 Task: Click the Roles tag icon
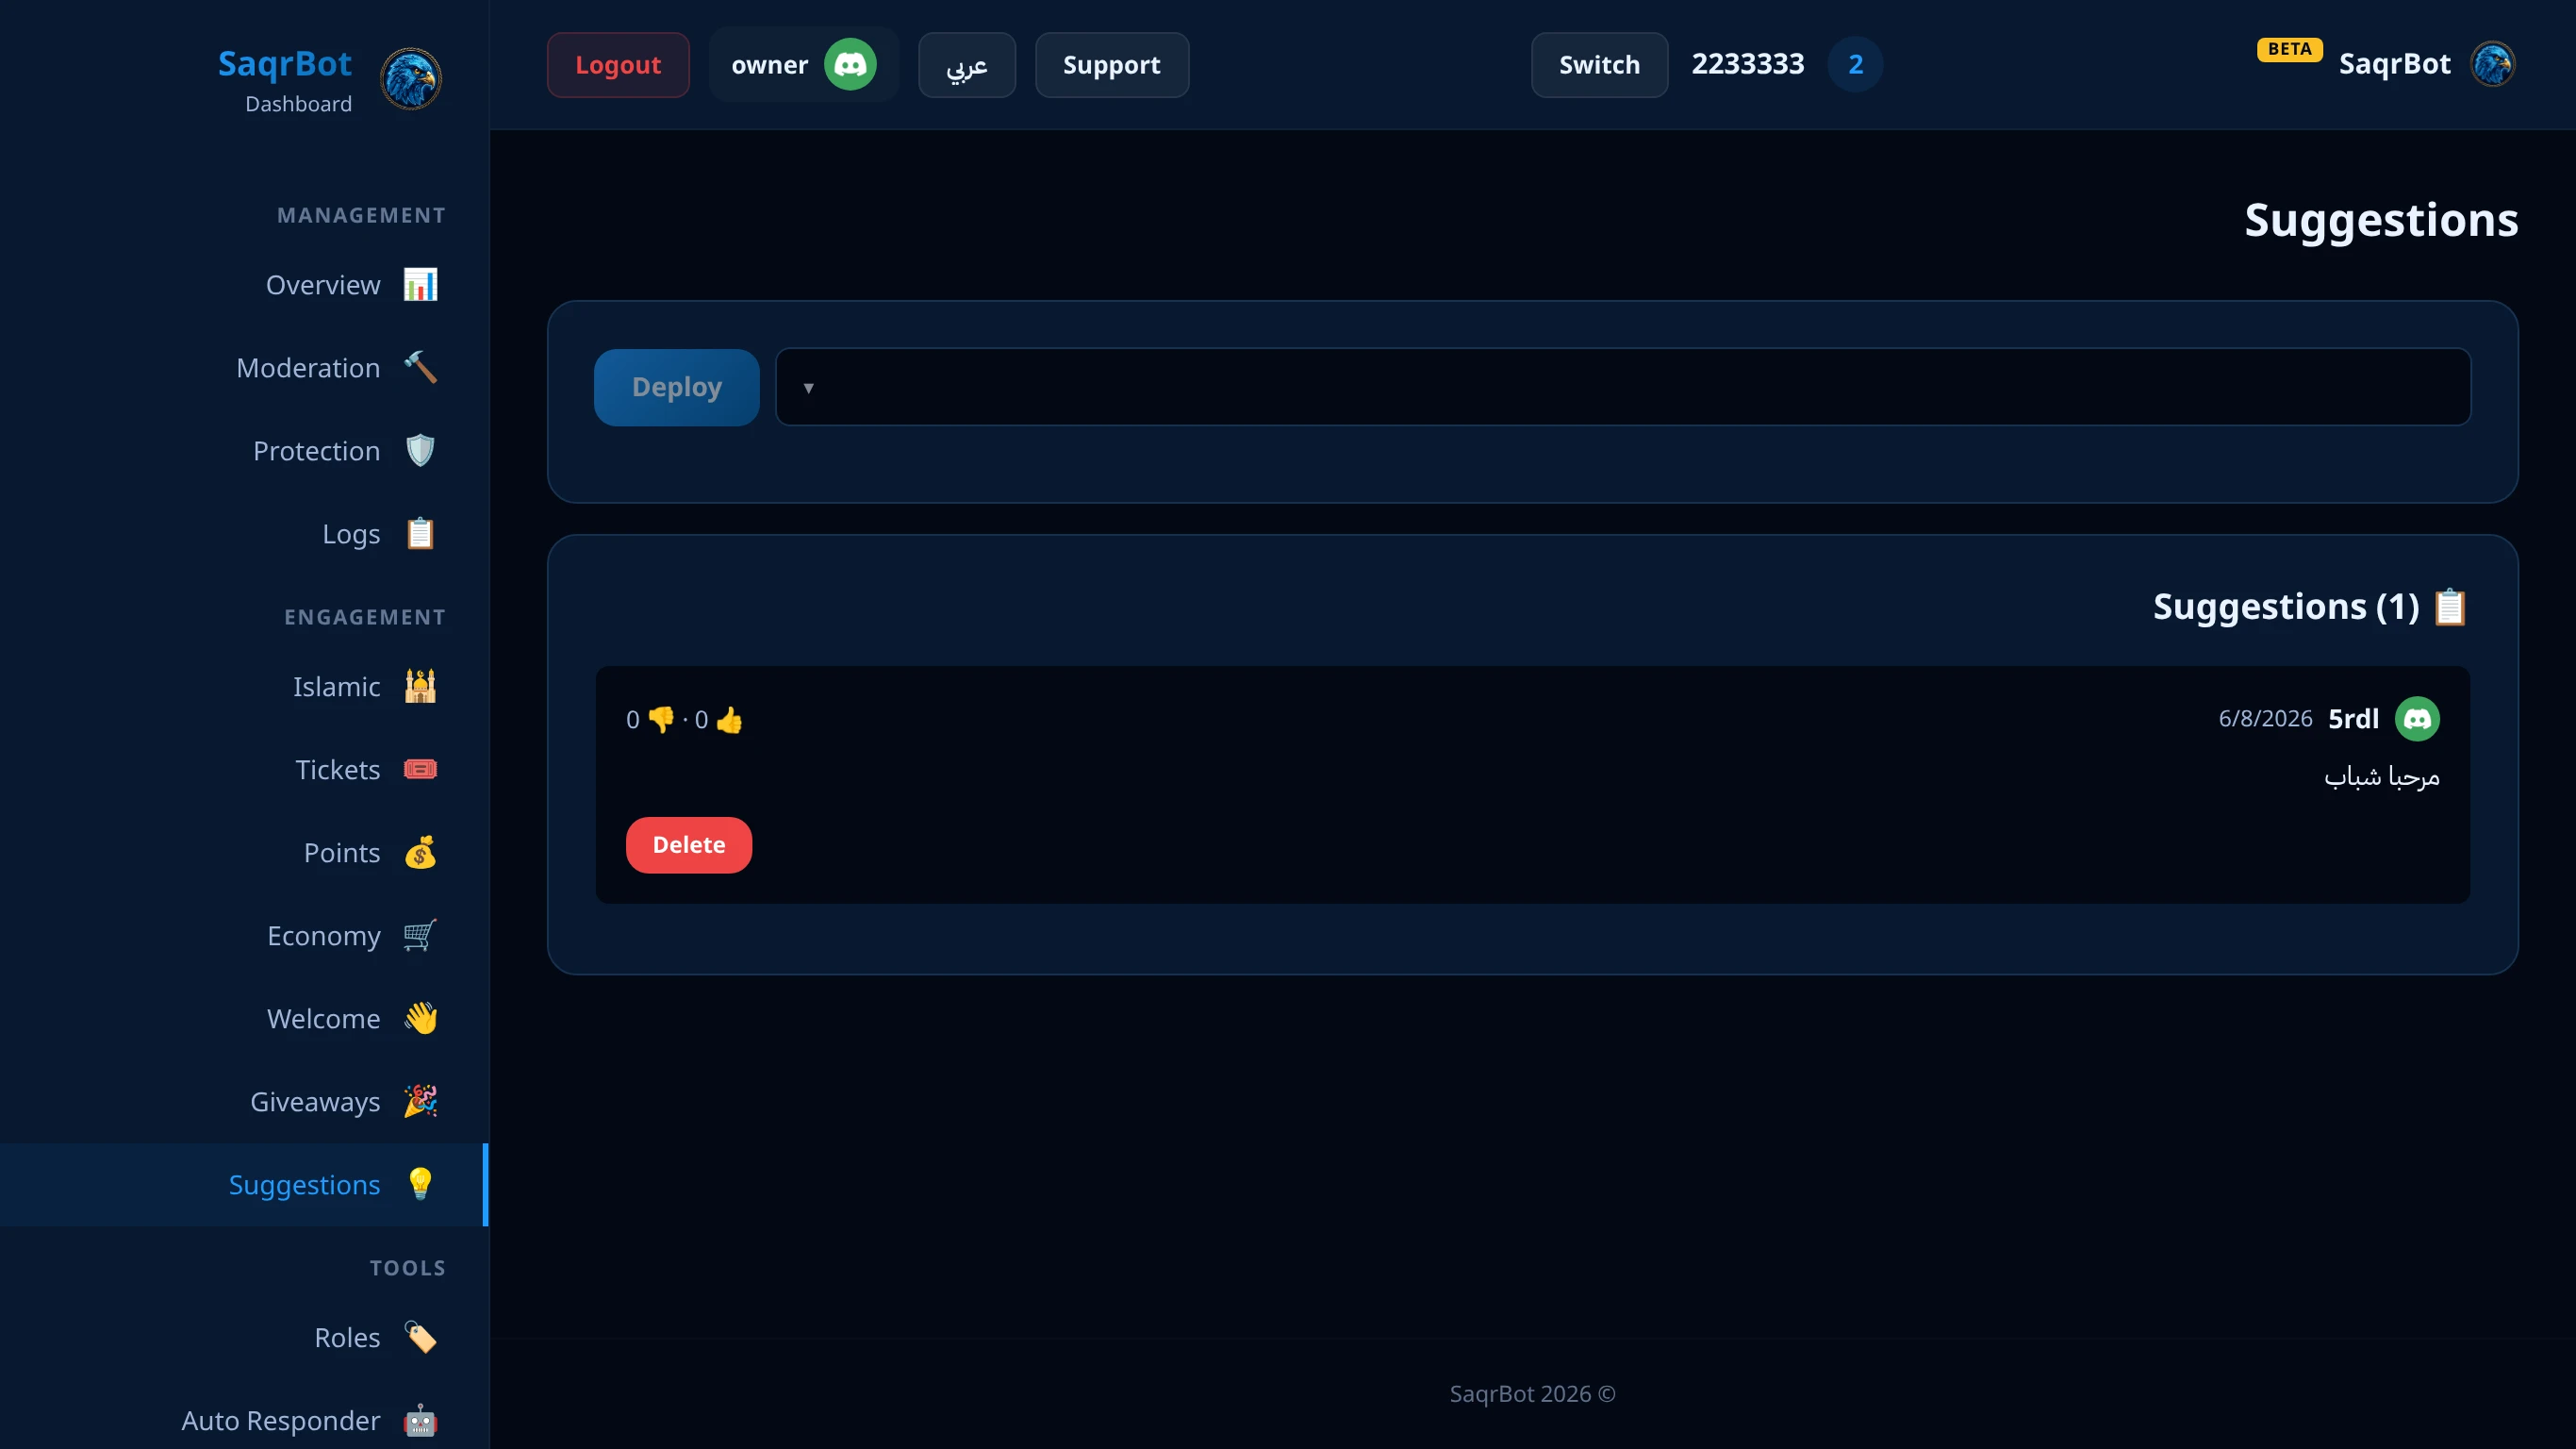pyautogui.click(x=420, y=1338)
